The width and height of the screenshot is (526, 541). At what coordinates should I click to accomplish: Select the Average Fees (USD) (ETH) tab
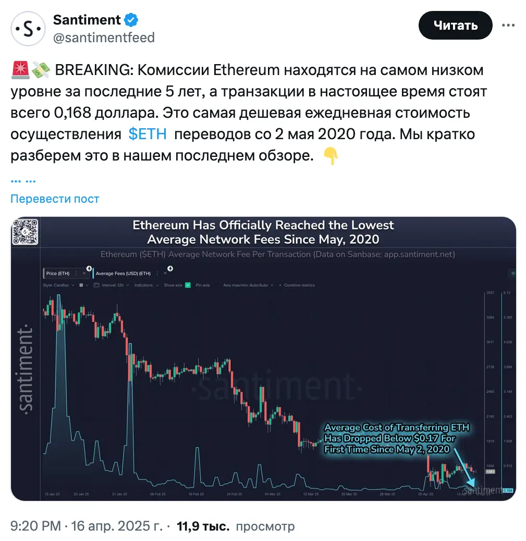click(123, 273)
